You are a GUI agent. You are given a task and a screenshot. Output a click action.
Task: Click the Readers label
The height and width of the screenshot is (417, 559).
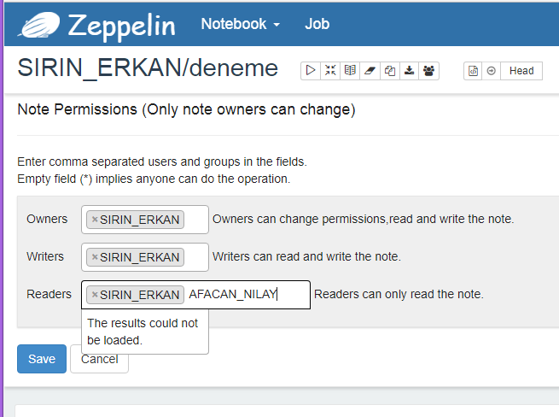click(x=49, y=294)
